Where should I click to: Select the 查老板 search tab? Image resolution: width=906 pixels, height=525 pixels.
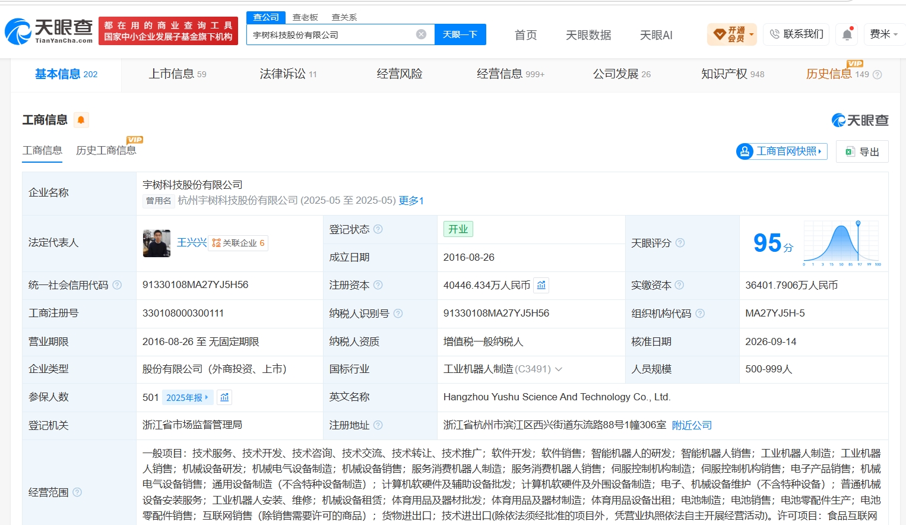[x=305, y=17]
